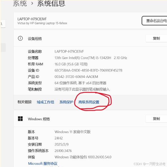Select the product ID 00342-31720-60694-AAOEM
This screenshot has width=167, height=167.
pyautogui.click(x=76, y=77)
